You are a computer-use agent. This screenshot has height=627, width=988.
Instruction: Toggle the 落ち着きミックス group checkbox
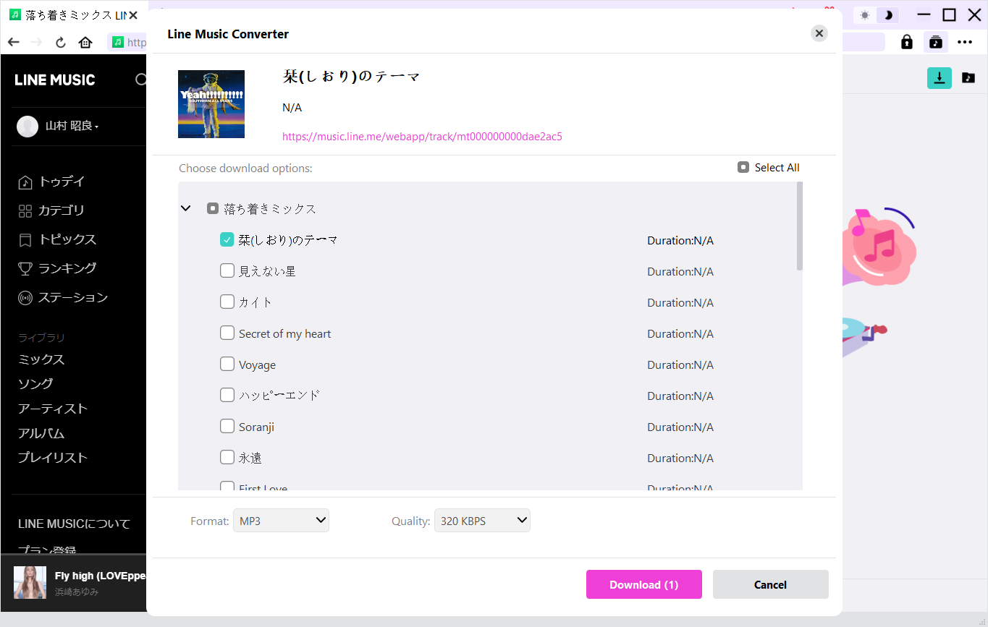coord(213,208)
